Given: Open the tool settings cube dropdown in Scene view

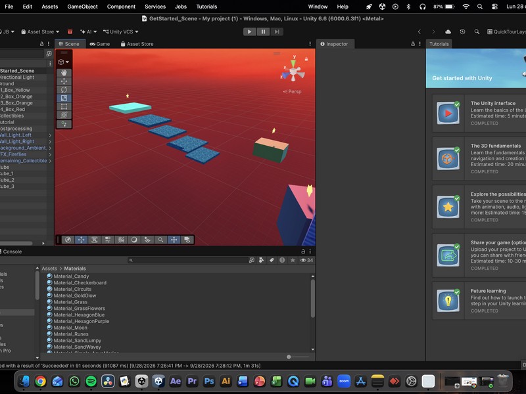Looking at the screenshot, I should [x=64, y=62].
